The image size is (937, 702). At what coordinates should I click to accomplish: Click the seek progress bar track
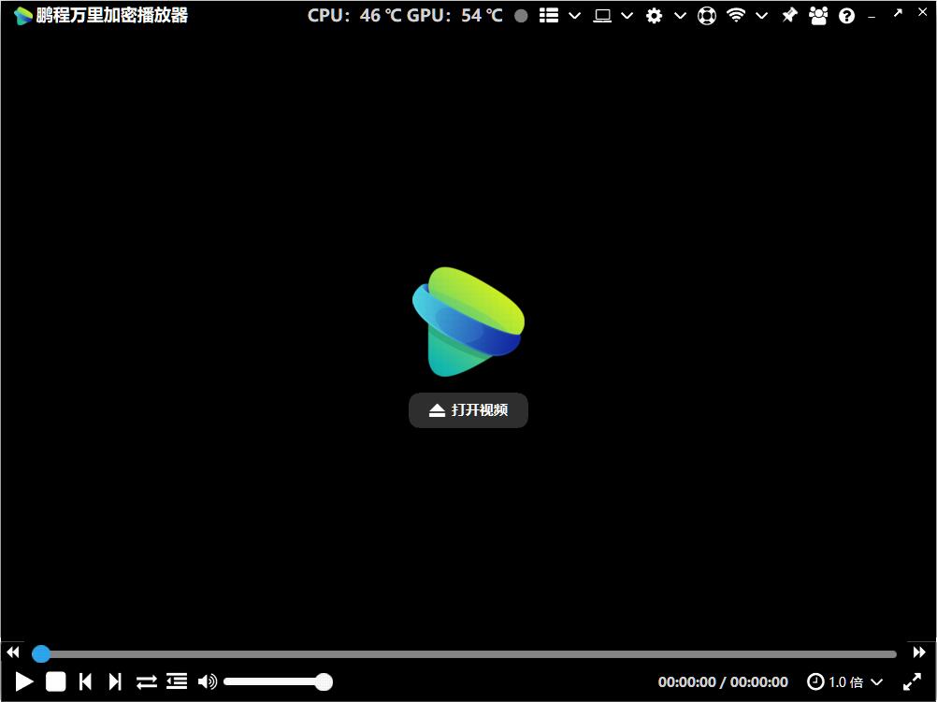(x=468, y=654)
